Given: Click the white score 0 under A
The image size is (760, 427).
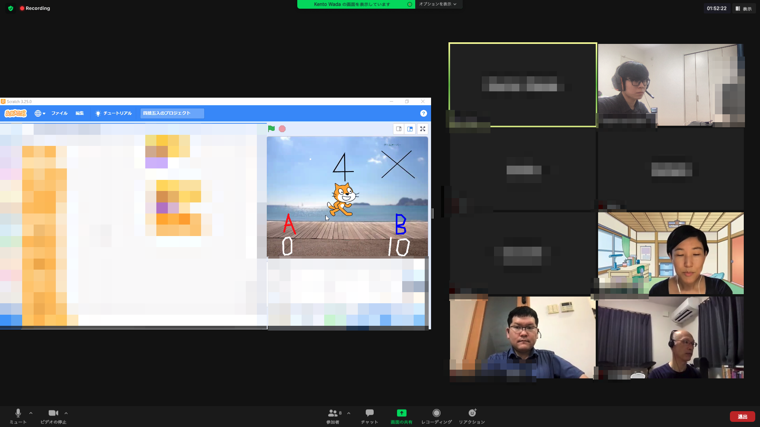Looking at the screenshot, I should click(x=287, y=246).
